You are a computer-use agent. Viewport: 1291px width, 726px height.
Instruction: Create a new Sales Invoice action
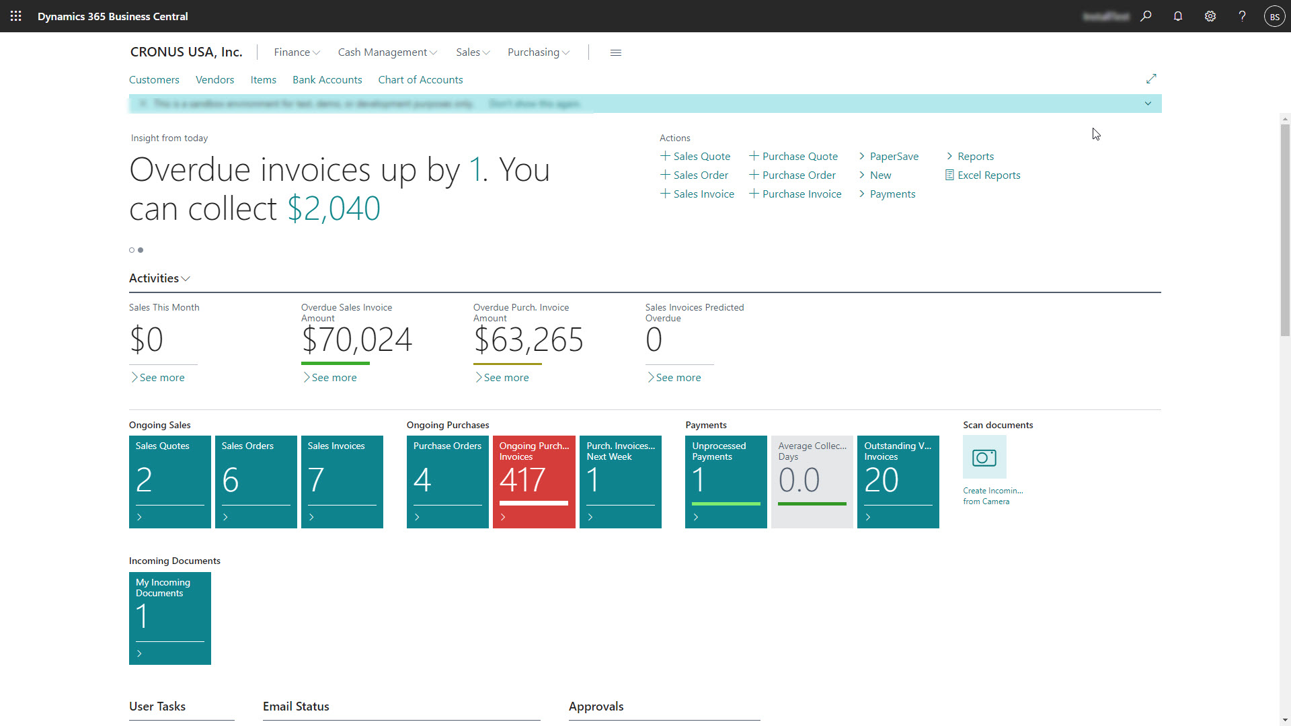point(697,194)
